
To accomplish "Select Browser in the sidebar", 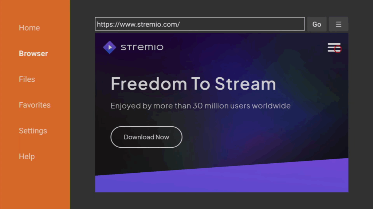I will click(33, 54).
